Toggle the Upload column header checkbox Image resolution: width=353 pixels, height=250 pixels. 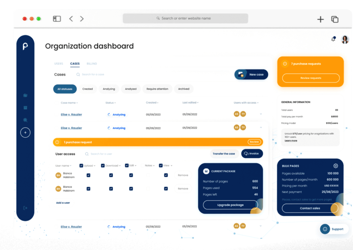(81, 165)
